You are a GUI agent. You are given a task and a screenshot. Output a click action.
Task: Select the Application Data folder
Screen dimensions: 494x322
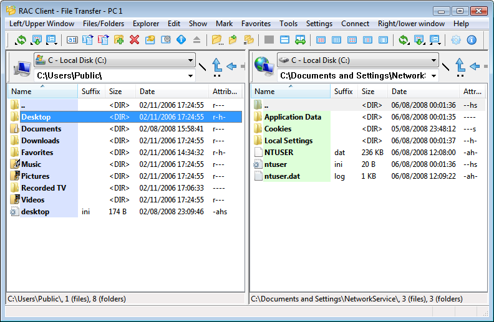click(369, 117)
